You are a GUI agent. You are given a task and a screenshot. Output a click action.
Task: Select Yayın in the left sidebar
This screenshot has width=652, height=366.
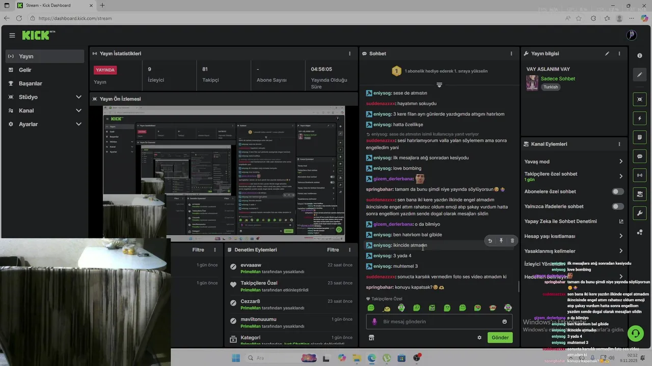[x=45, y=56]
